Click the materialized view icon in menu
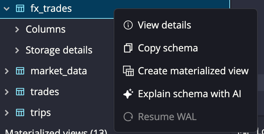This screenshot has width=264, height=134. pos(128,71)
